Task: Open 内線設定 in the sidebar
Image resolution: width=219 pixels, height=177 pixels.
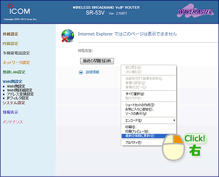Action: (x=10, y=43)
